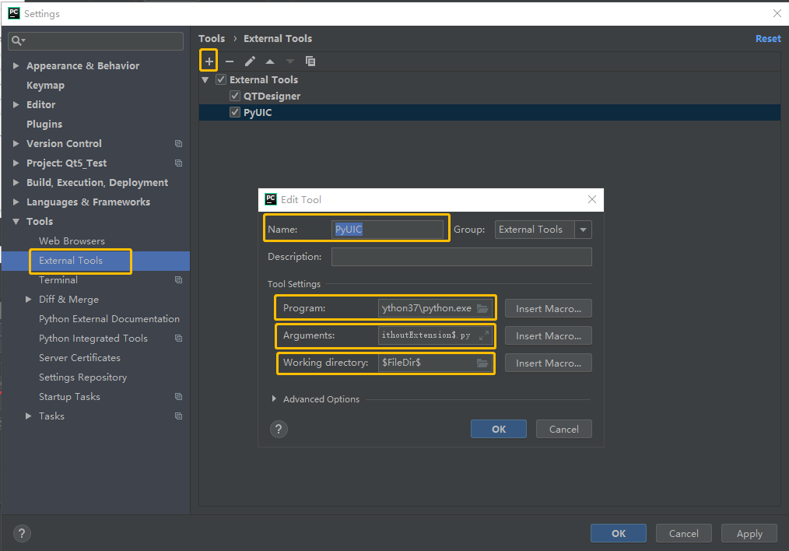Click Cancel in Settings window
This screenshot has width=789, height=551.
(684, 533)
